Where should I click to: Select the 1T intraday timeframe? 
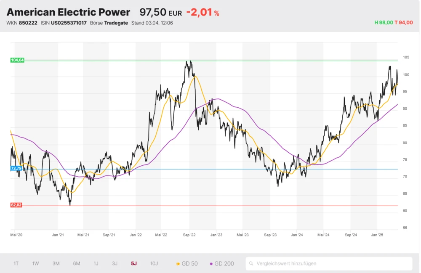16,263
